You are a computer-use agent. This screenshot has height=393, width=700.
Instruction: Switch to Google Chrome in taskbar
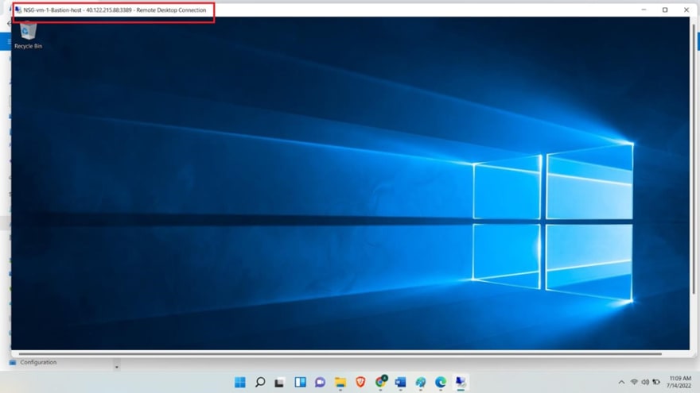click(x=380, y=381)
